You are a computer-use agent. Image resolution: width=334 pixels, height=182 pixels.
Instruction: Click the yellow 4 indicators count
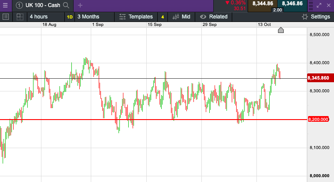click(163, 17)
